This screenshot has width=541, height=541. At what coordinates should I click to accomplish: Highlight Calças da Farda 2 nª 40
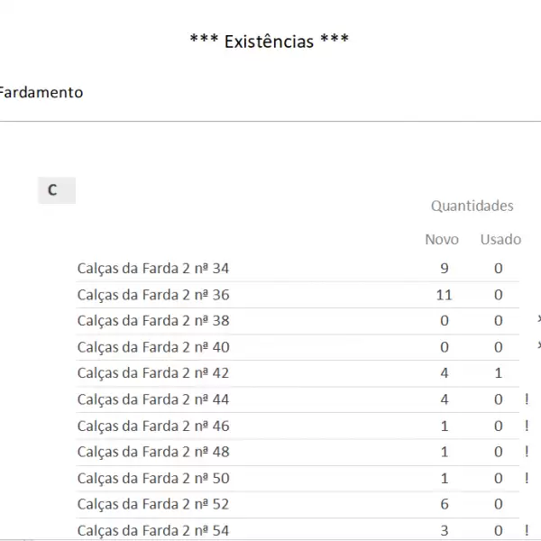[153, 346]
